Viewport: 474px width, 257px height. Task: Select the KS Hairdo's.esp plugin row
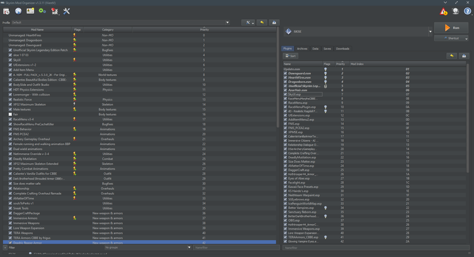click(x=375, y=191)
